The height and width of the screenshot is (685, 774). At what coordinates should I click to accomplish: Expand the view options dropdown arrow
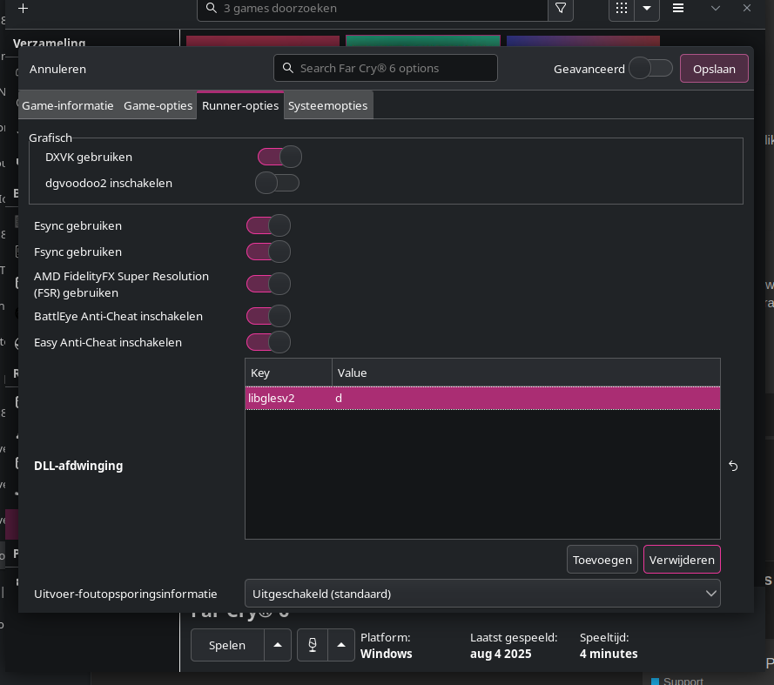click(646, 9)
